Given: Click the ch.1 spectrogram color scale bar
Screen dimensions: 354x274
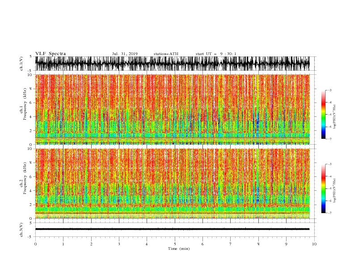Looking at the screenshot, I should point(324,115).
